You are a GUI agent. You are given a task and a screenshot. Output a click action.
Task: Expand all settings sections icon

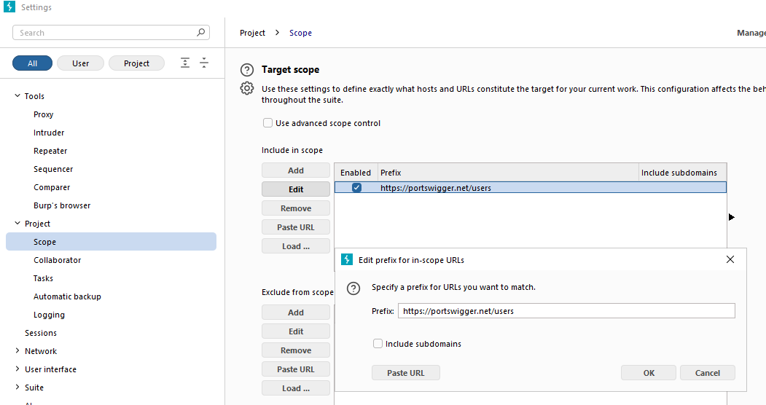[x=185, y=63]
